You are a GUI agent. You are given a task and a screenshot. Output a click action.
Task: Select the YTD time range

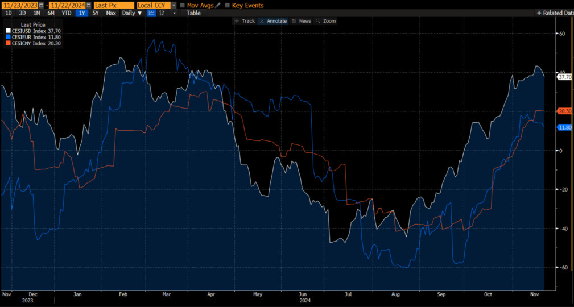(66, 13)
